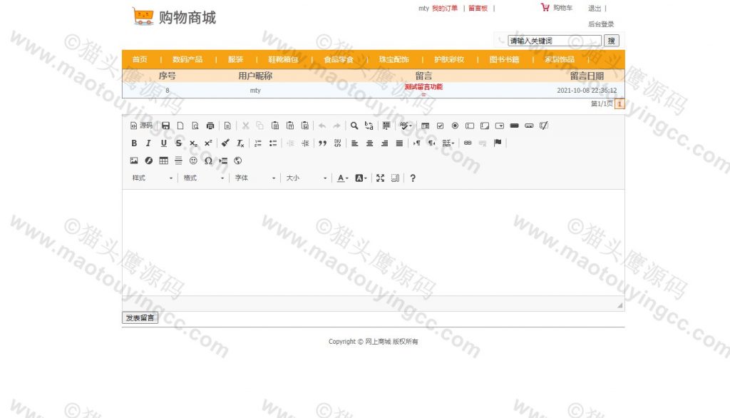This screenshot has height=418, width=730.
Task: Toggle subscript formatting
Action: (194, 143)
